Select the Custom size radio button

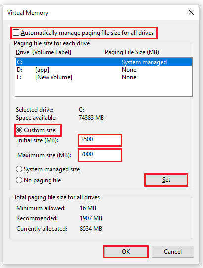coord(19,130)
